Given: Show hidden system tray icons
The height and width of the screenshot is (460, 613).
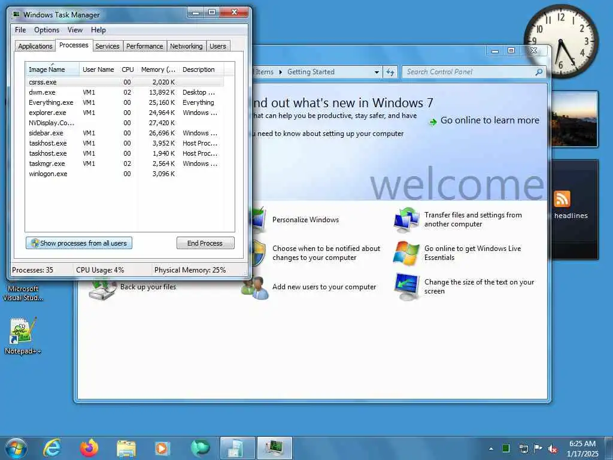Looking at the screenshot, I should click(x=491, y=449).
